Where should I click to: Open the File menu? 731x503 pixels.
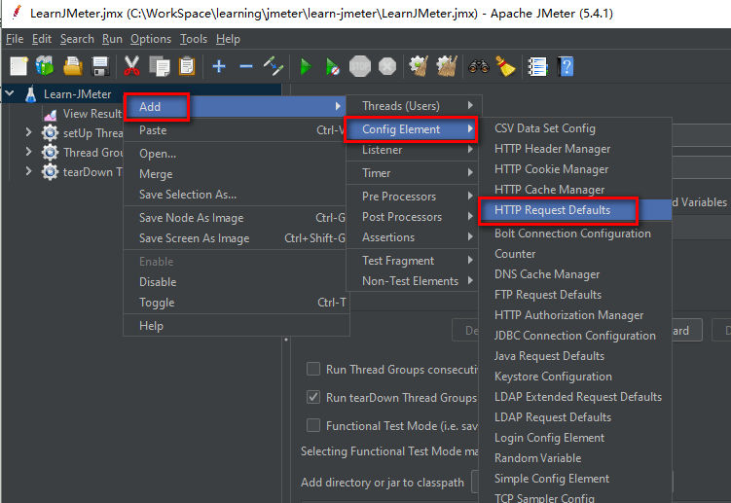[x=15, y=39]
